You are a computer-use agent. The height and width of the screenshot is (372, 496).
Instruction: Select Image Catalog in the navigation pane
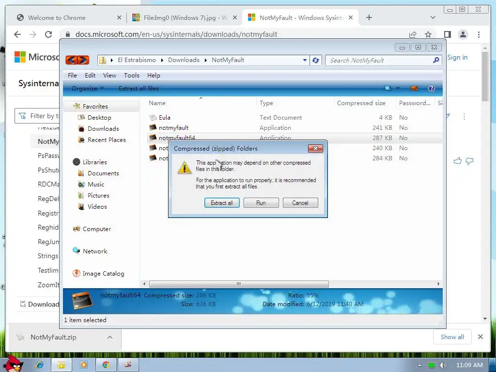(x=103, y=274)
